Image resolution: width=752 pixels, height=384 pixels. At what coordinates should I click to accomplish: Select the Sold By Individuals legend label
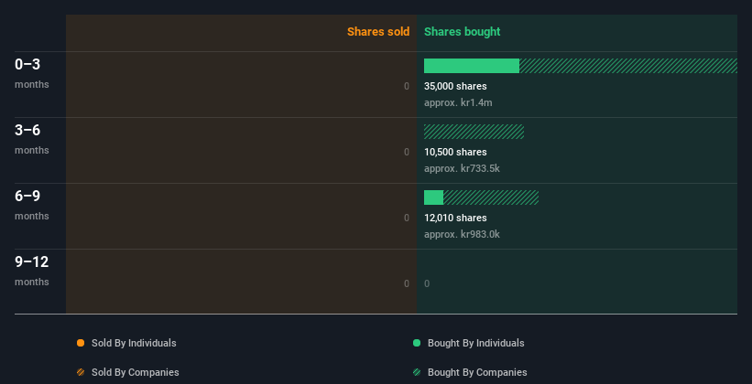tap(134, 343)
